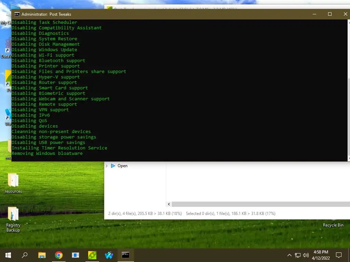Click the 'Disabling Task Scheduler' line

pyautogui.click(x=44, y=22)
